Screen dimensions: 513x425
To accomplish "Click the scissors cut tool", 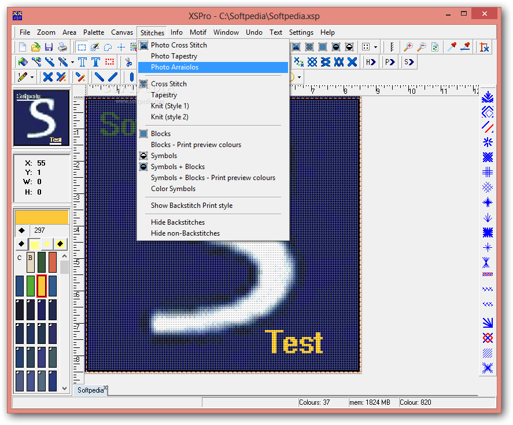I will (128, 62).
